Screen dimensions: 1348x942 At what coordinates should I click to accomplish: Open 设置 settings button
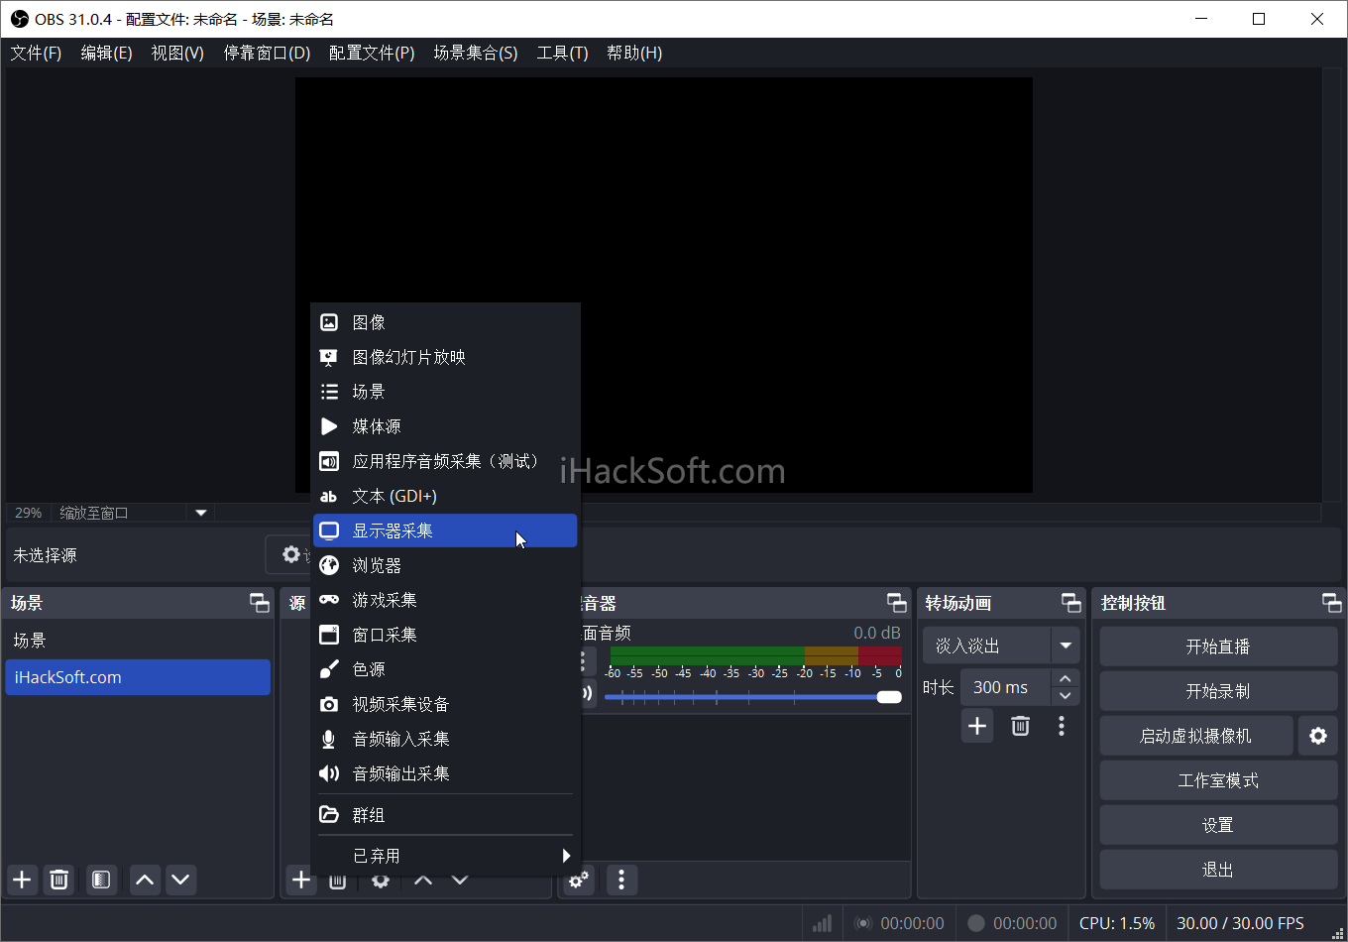pos(1218,825)
